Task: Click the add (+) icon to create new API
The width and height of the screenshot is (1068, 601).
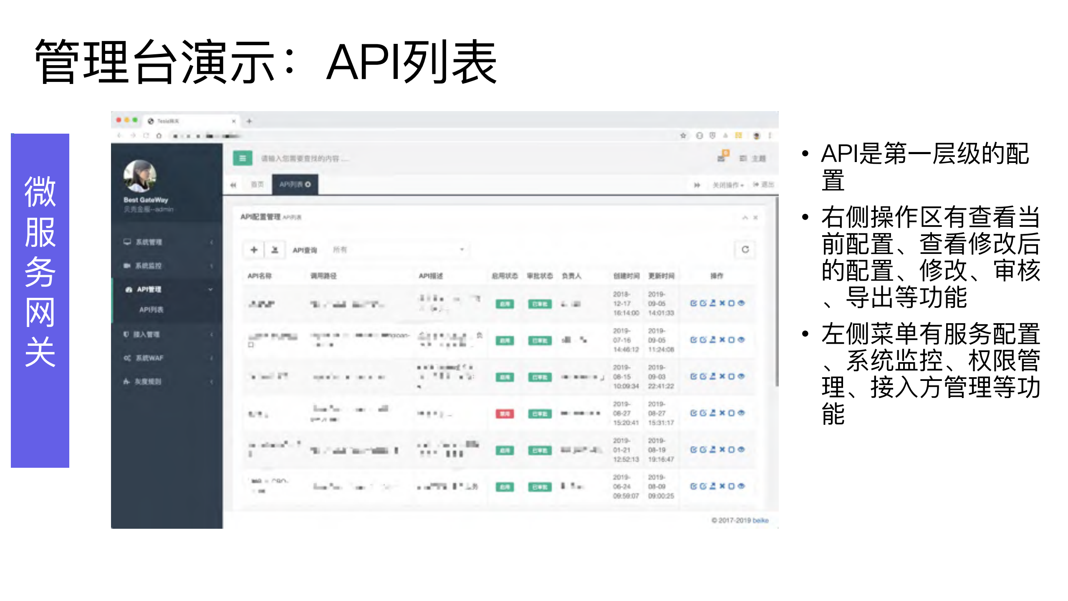Action: pyautogui.click(x=254, y=250)
